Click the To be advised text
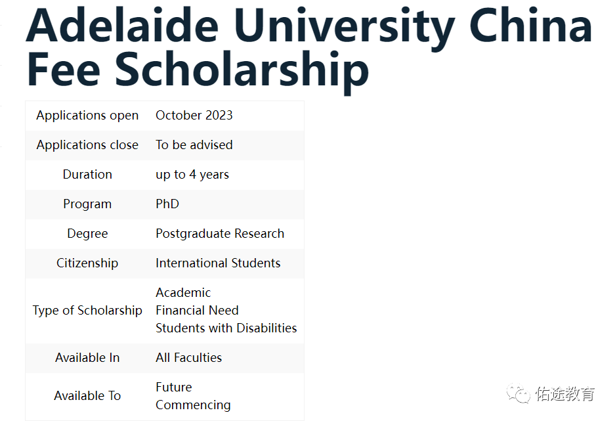 194,144
